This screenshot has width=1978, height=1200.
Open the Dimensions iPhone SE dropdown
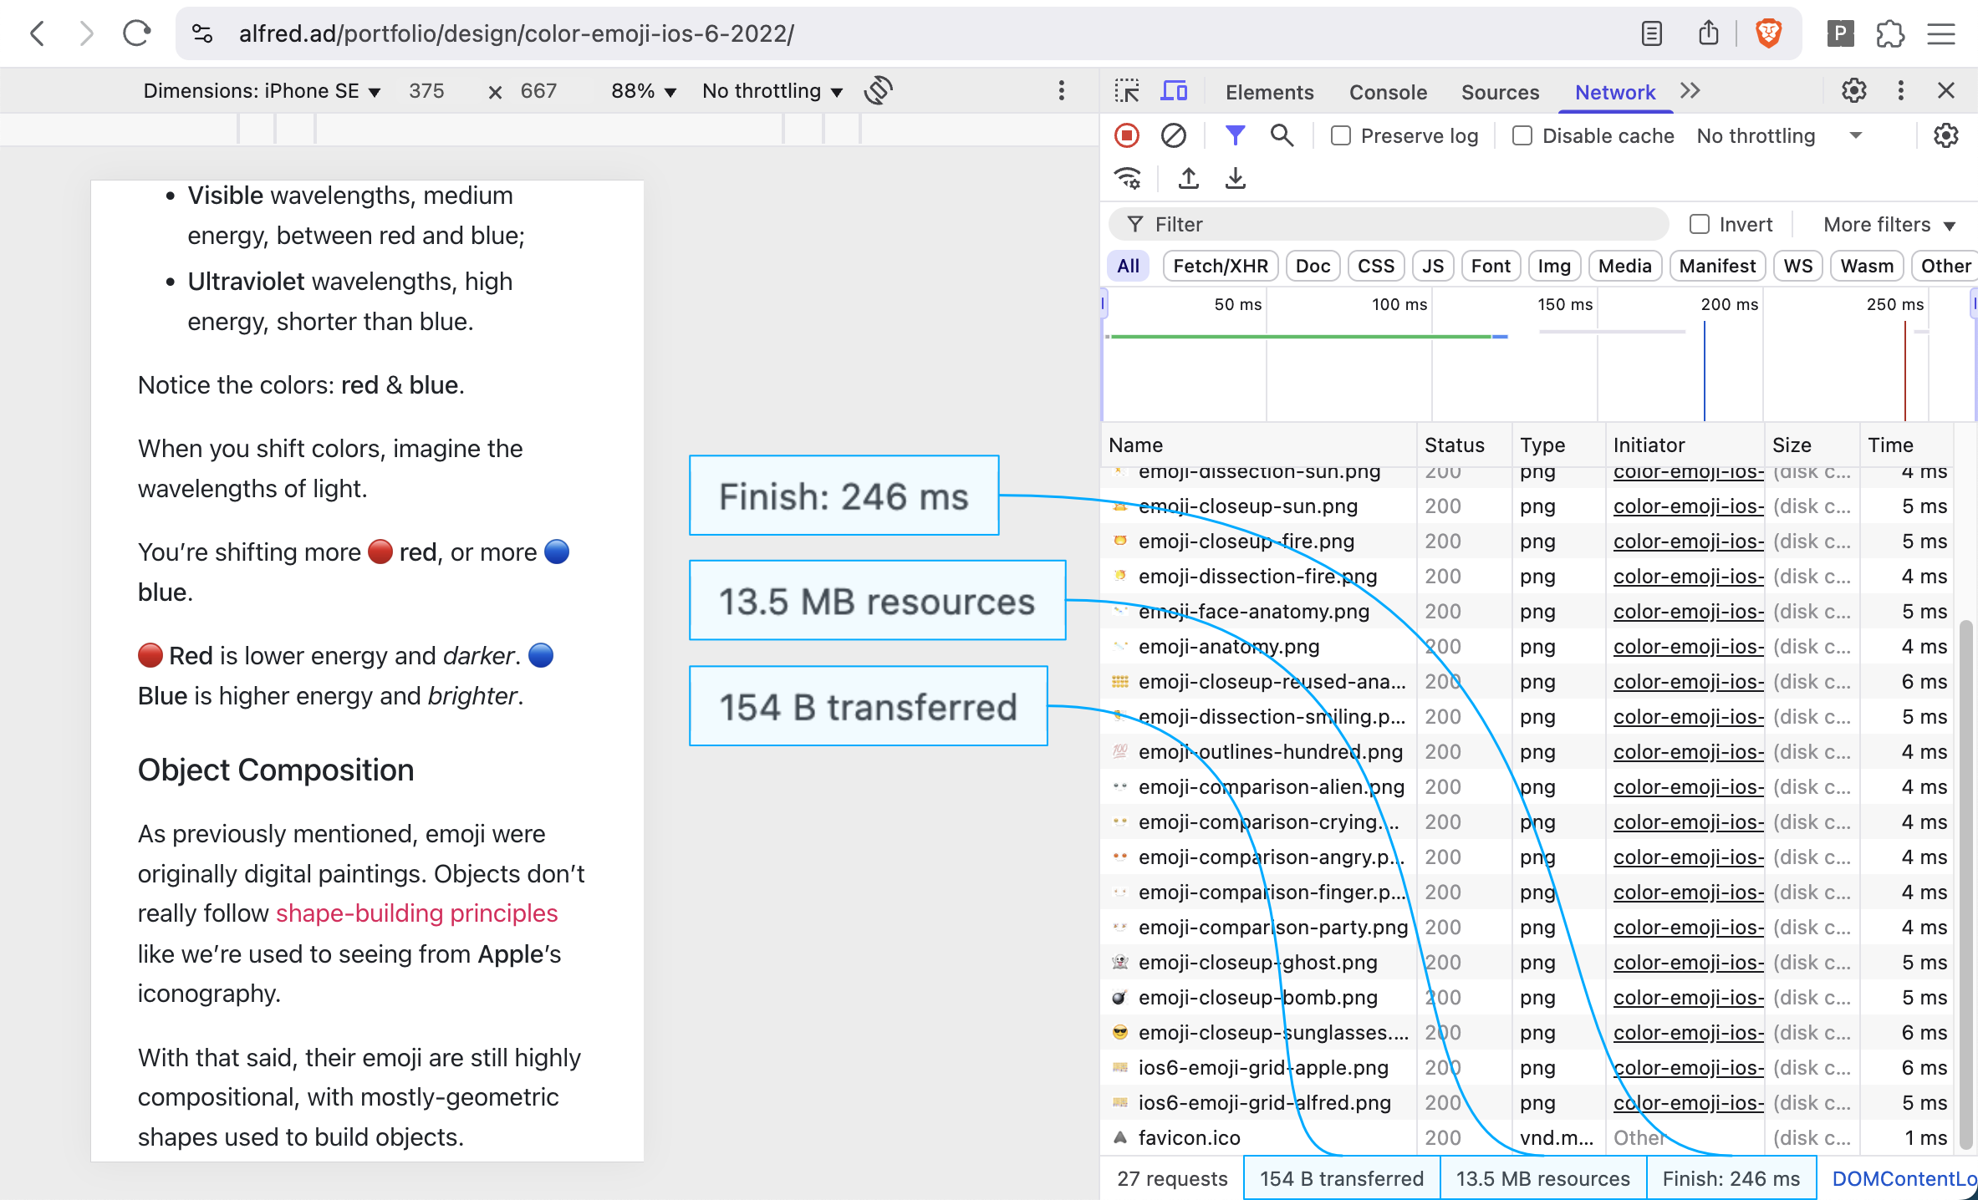tap(262, 91)
